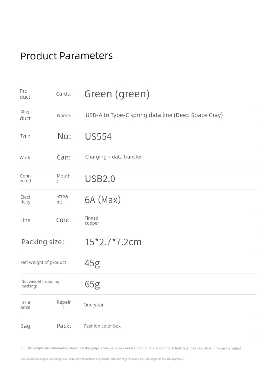The width and height of the screenshot is (277, 369).
Task: Click the Net weight including packing label
Action: (x=40, y=284)
